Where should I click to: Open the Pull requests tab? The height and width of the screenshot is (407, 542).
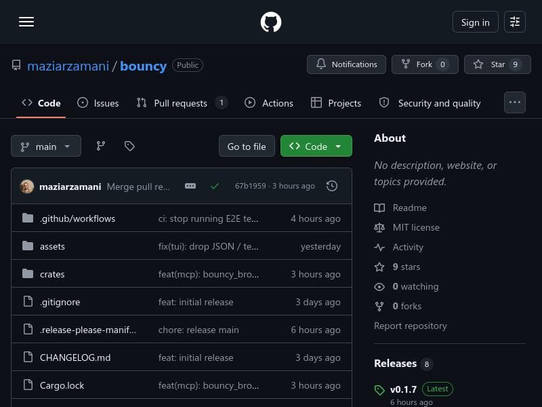182,103
